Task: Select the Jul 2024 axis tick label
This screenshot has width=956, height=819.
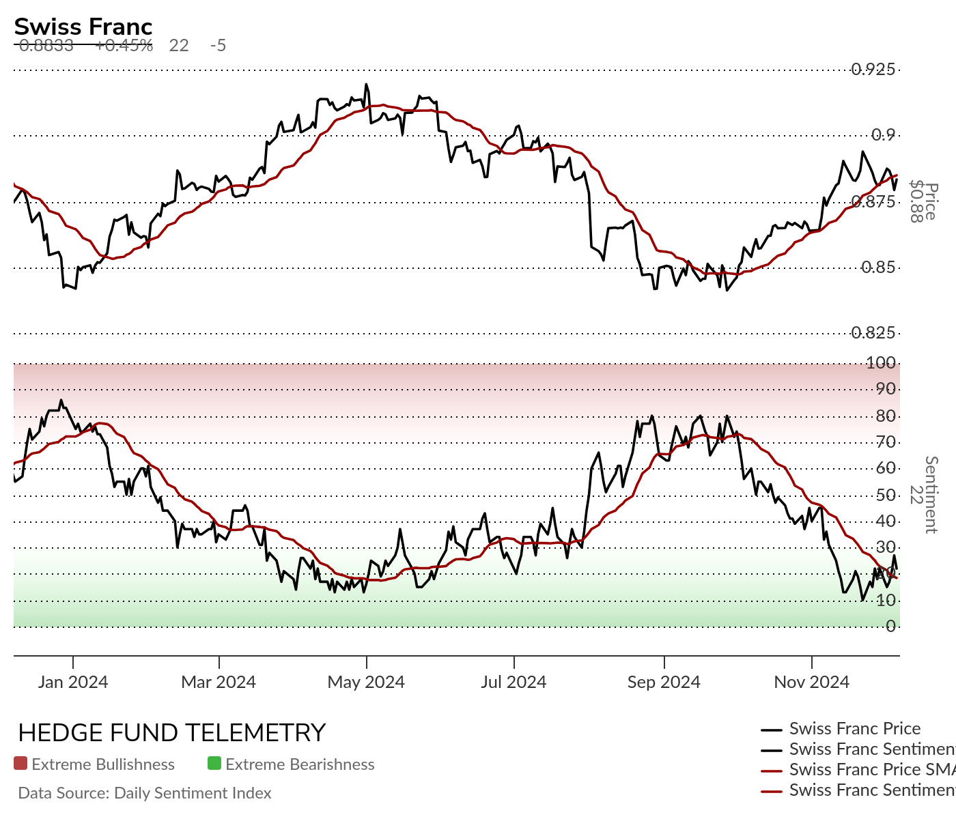Action: tap(514, 682)
